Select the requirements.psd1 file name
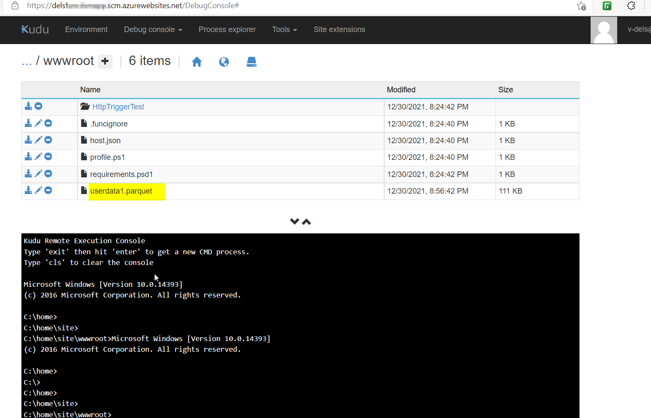The height and width of the screenshot is (418, 651). [x=122, y=174]
